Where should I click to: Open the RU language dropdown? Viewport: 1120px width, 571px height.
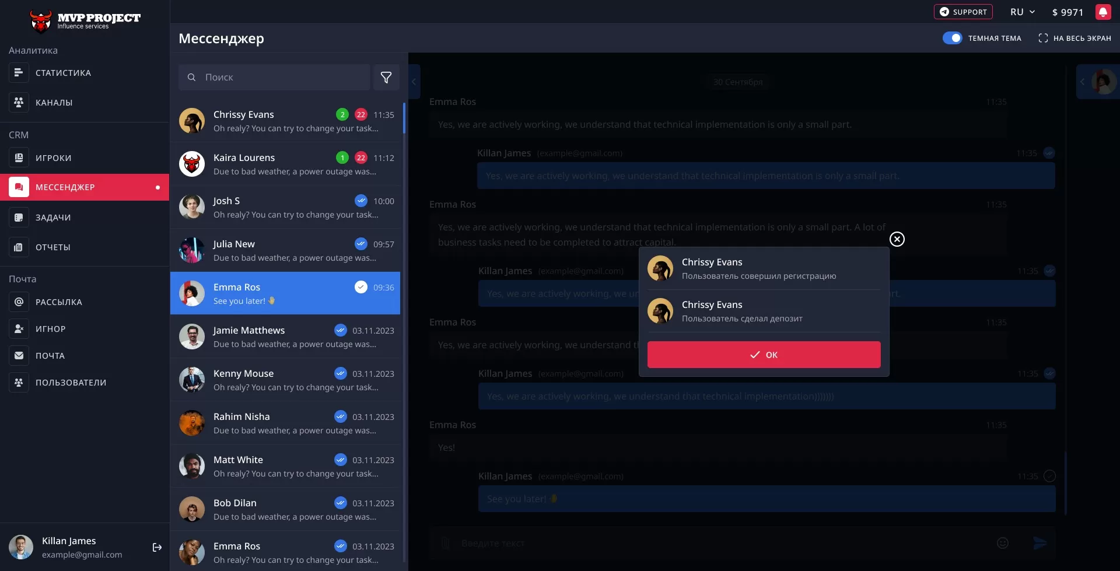[1022, 12]
